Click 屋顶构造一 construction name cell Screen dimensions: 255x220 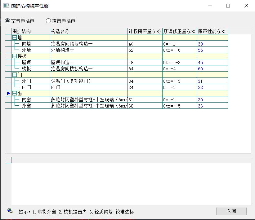click(63, 63)
